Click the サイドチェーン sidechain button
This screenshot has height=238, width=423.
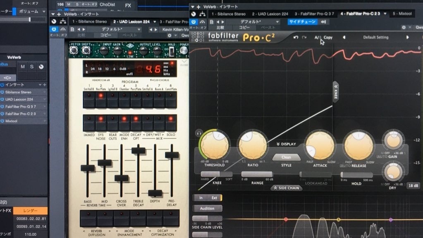(x=302, y=22)
